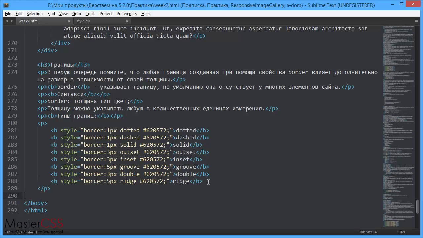The height and width of the screenshot is (238, 423).
Task: Click the word Синтакси on line 276
Action: point(70,94)
